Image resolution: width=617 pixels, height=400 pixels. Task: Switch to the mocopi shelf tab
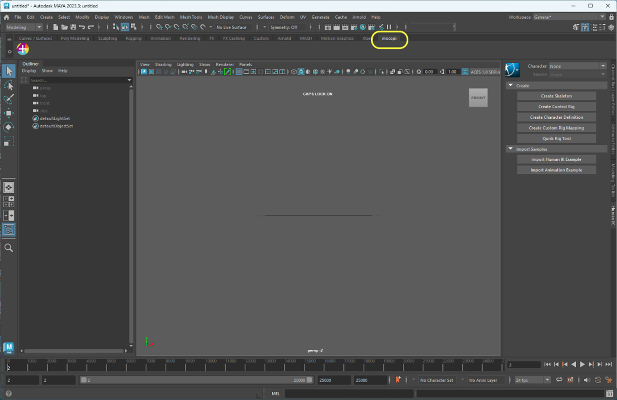point(389,38)
